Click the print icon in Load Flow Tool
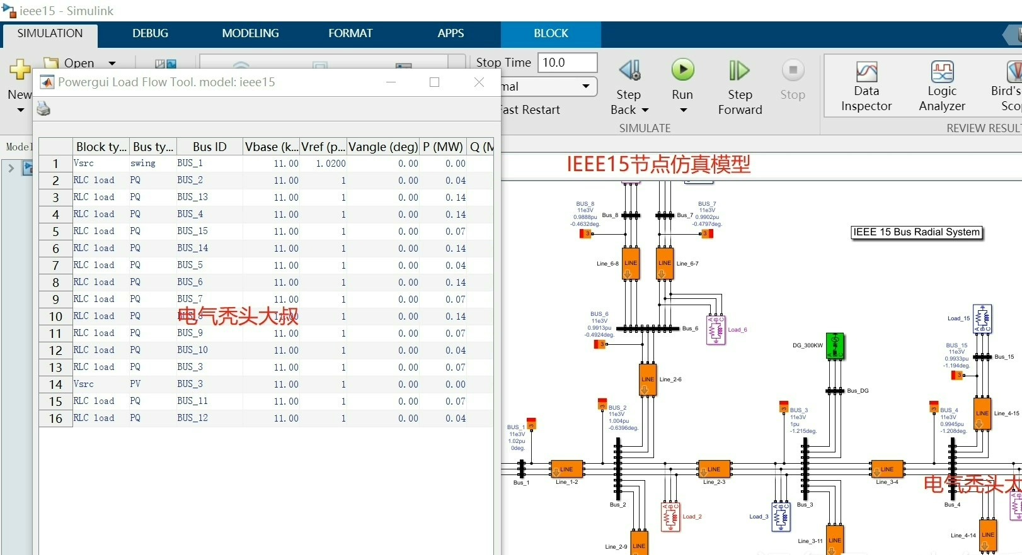The width and height of the screenshot is (1022, 555). tap(43, 109)
